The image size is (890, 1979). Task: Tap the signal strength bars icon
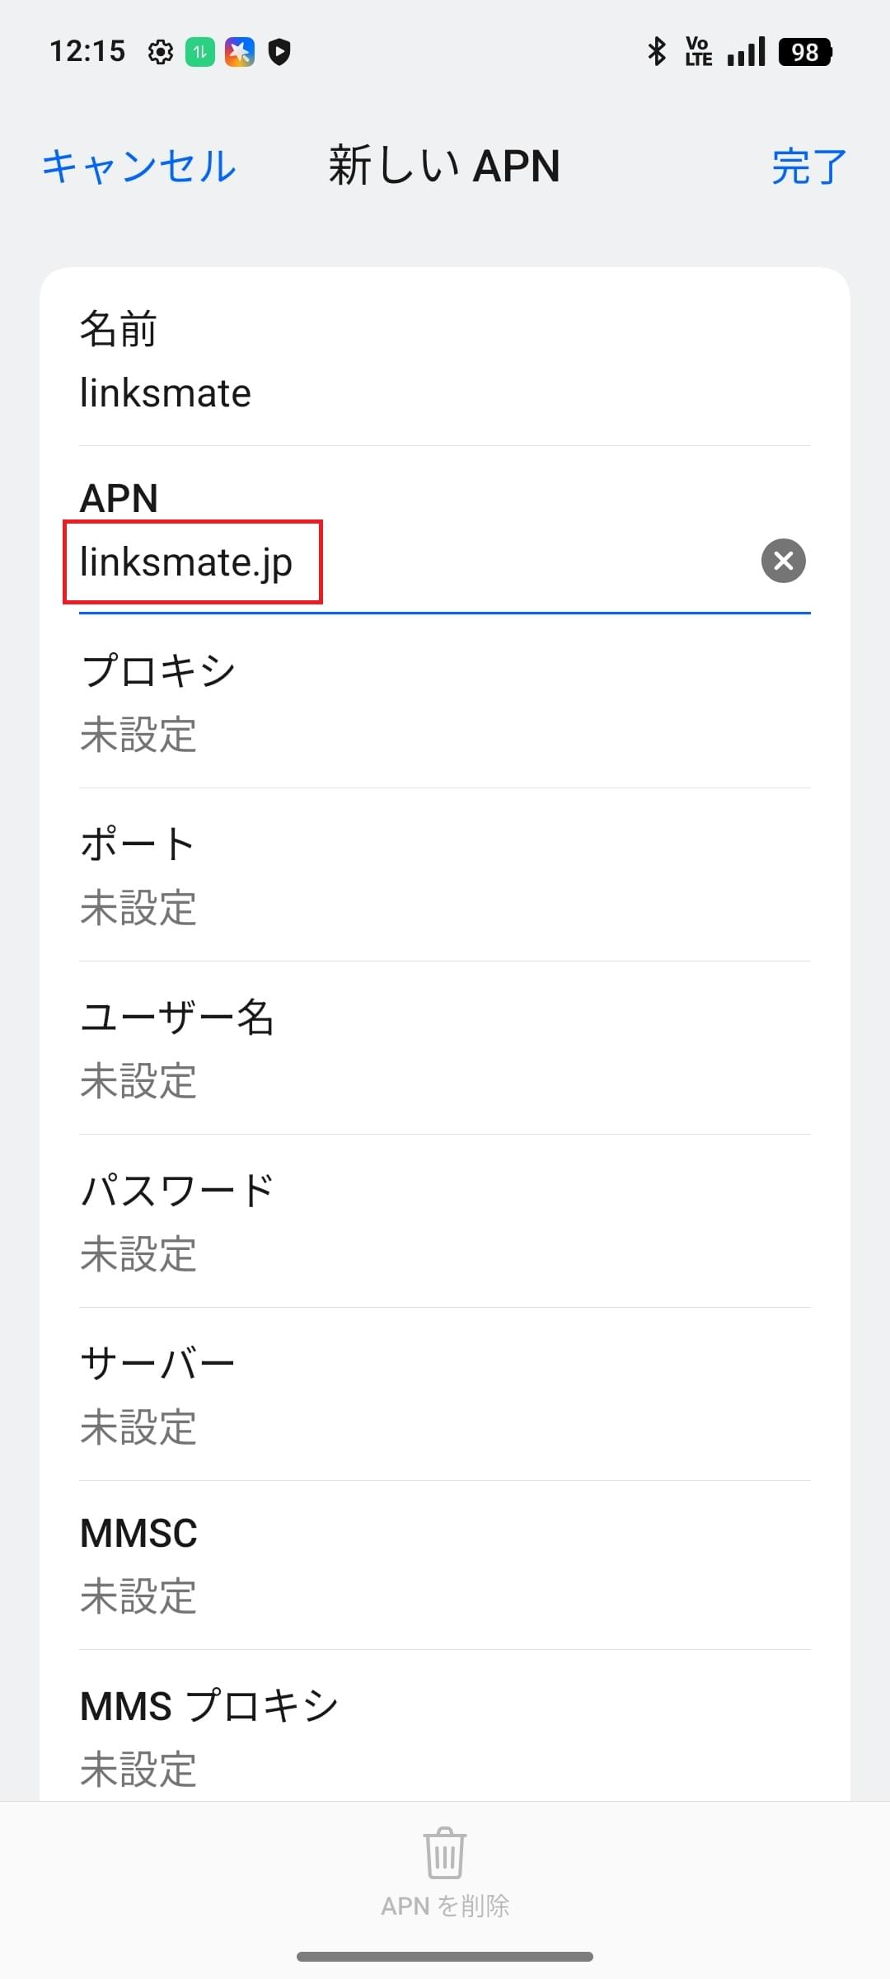point(744,51)
